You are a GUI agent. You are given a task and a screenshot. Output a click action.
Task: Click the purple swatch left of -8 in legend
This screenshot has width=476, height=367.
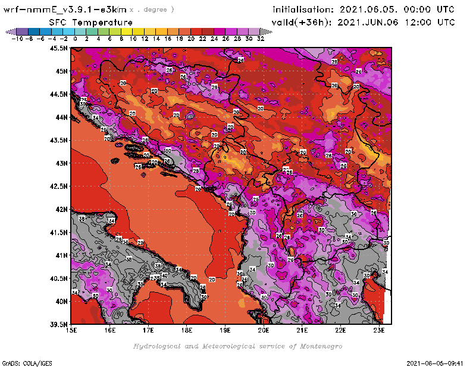pos(22,31)
